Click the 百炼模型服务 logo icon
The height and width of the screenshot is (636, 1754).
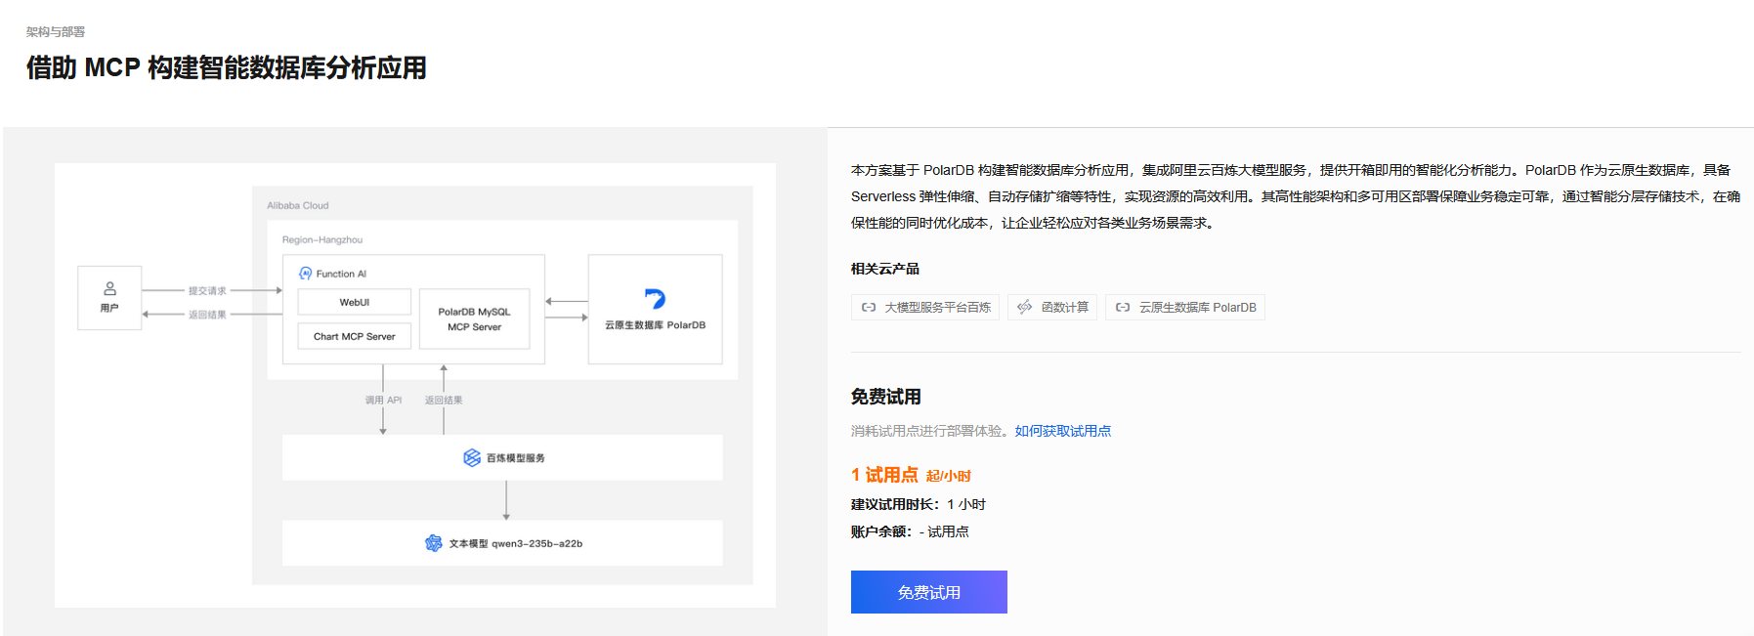[472, 457]
